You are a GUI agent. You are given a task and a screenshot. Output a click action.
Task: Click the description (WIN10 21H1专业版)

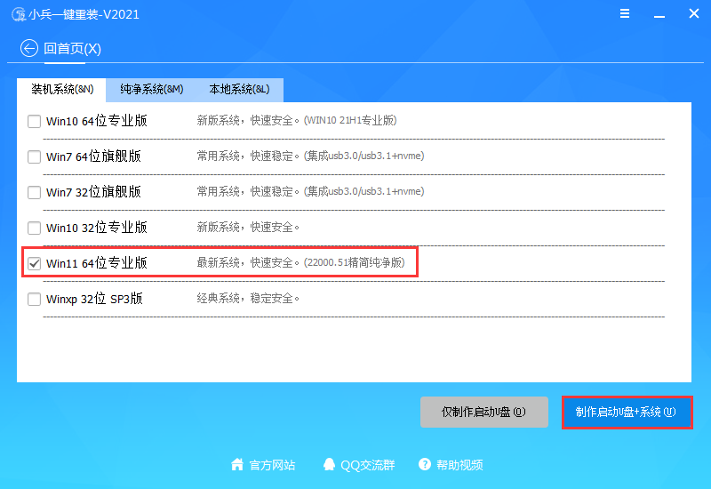click(x=350, y=120)
